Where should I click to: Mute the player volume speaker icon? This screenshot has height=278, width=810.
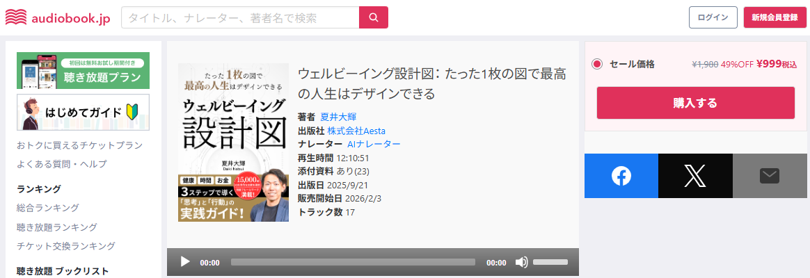(521, 262)
